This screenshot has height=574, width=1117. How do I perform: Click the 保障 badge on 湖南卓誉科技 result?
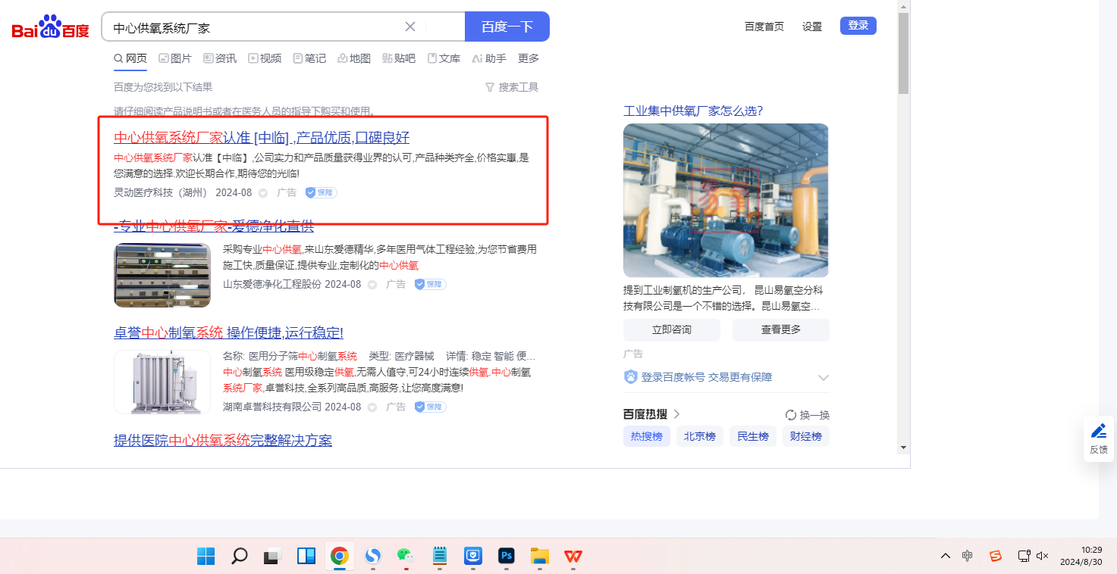[x=430, y=407]
